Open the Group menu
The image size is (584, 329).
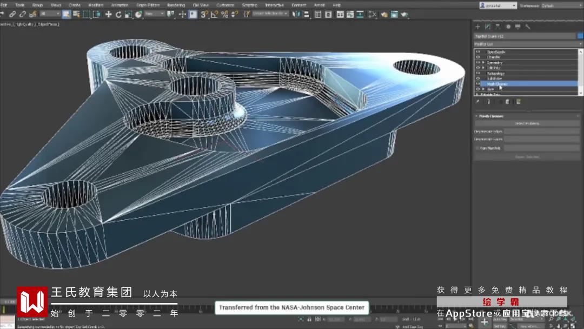point(37,5)
